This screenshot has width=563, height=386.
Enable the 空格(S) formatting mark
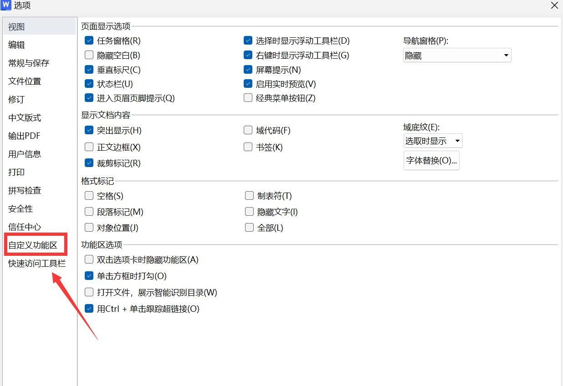89,196
